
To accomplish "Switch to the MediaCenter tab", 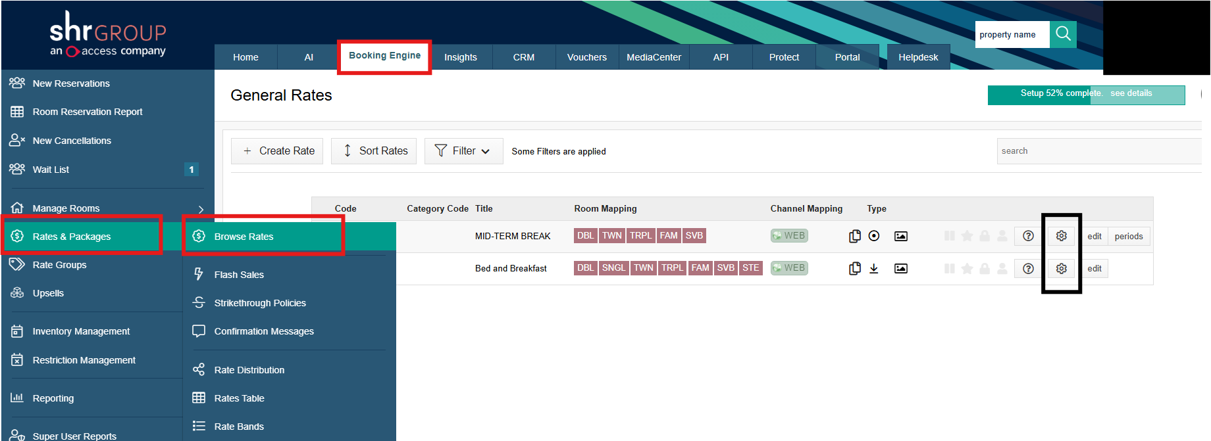I will (654, 57).
